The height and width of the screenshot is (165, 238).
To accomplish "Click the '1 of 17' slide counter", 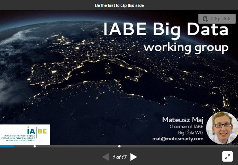I will click(119, 157).
